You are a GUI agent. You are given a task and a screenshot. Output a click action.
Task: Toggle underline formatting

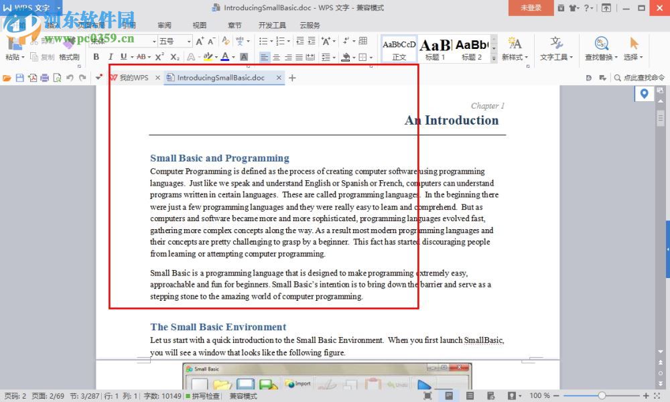tap(123, 57)
